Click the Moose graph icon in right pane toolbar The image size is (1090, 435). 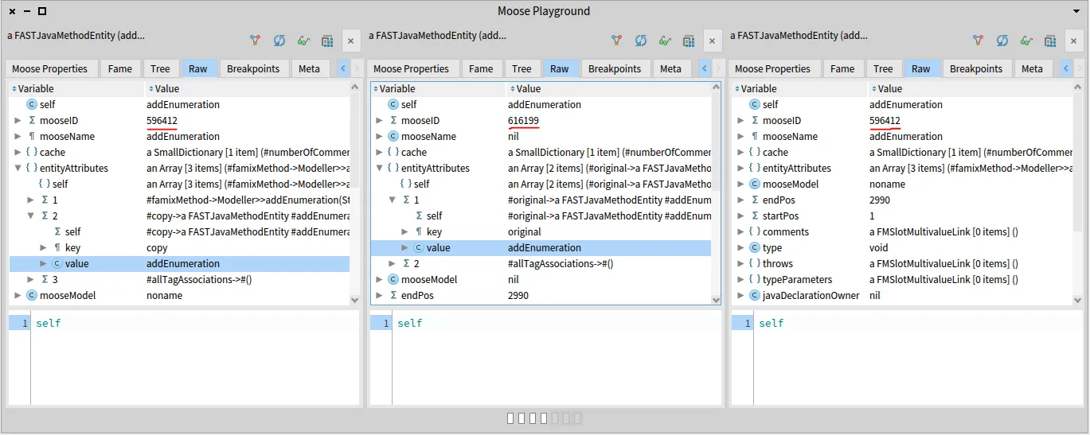(978, 41)
